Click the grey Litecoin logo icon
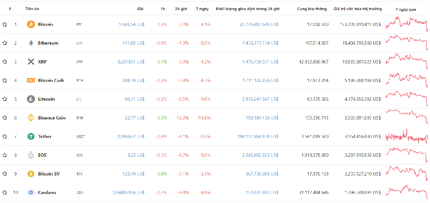This screenshot has height=203, width=430. pyautogui.click(x=31, y=99)
